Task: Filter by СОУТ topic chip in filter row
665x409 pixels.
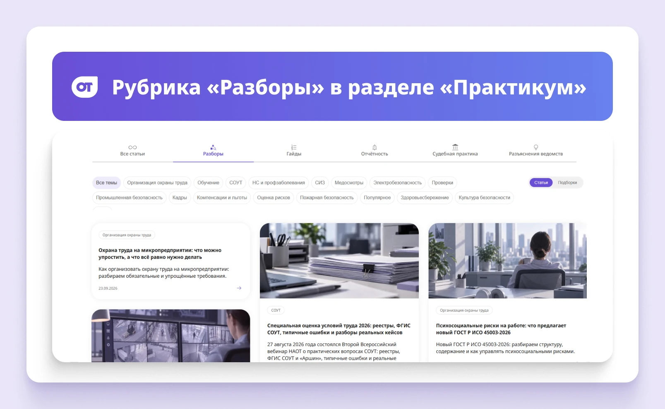Action: click(236, 183)
